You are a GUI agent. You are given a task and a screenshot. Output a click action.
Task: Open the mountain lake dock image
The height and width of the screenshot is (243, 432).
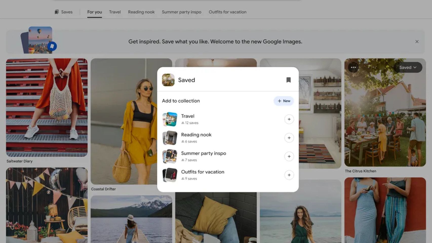tap(131, 219)
